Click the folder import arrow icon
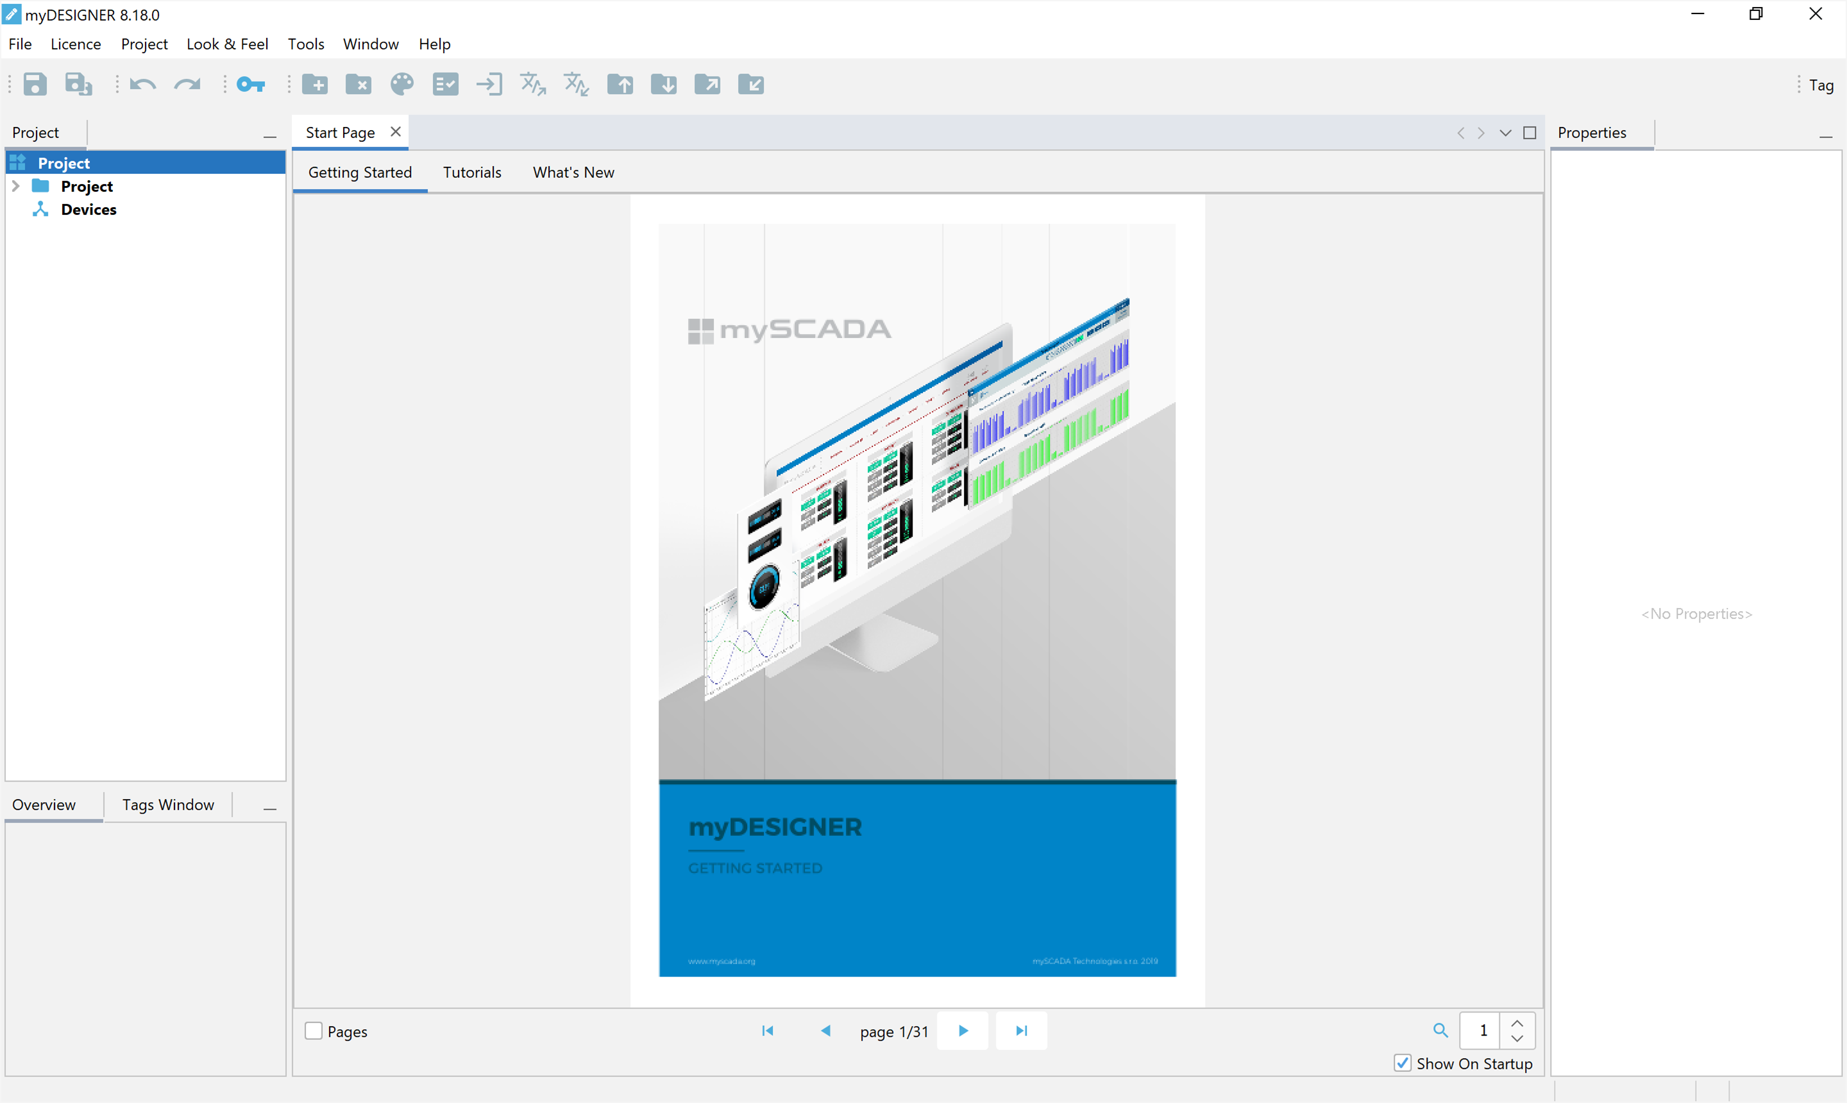Screen dimensions: 1847x1103 [x=752, y=84]
